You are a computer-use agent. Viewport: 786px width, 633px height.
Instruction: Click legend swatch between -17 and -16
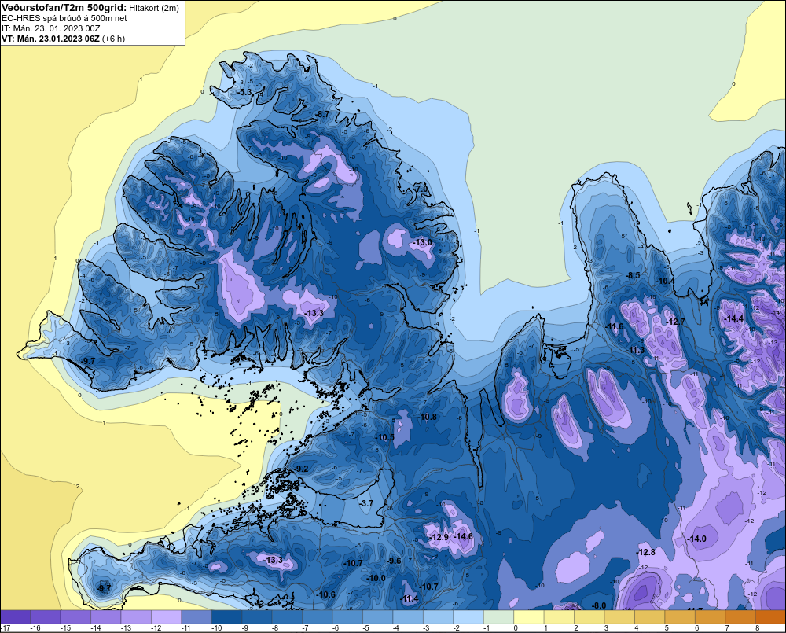(x=15, y=617)
